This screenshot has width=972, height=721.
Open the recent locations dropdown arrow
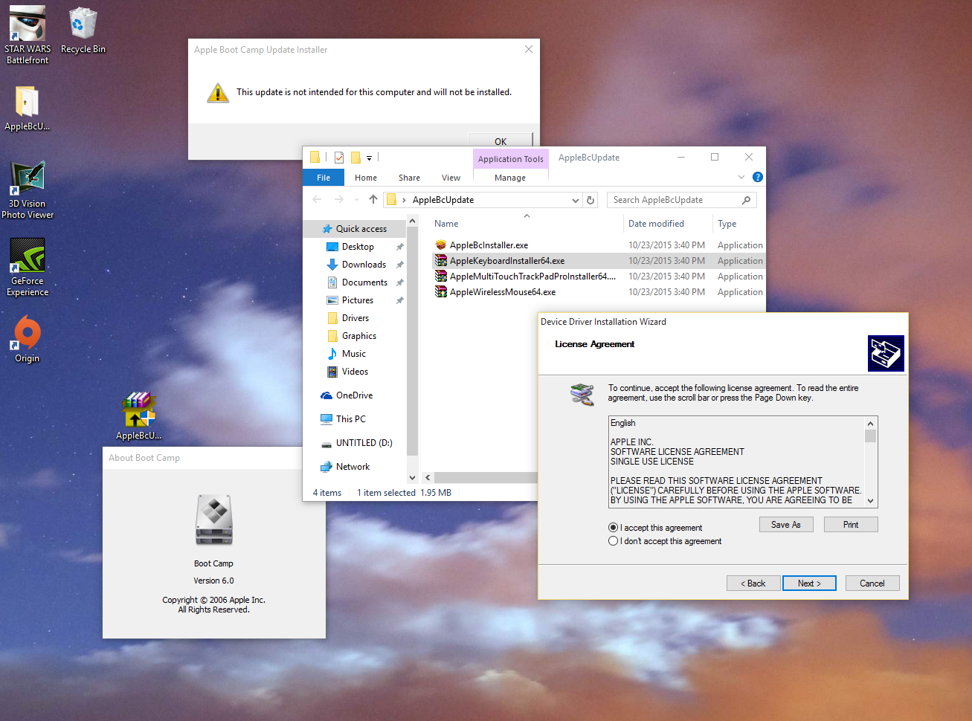click(x=356, y=200)
